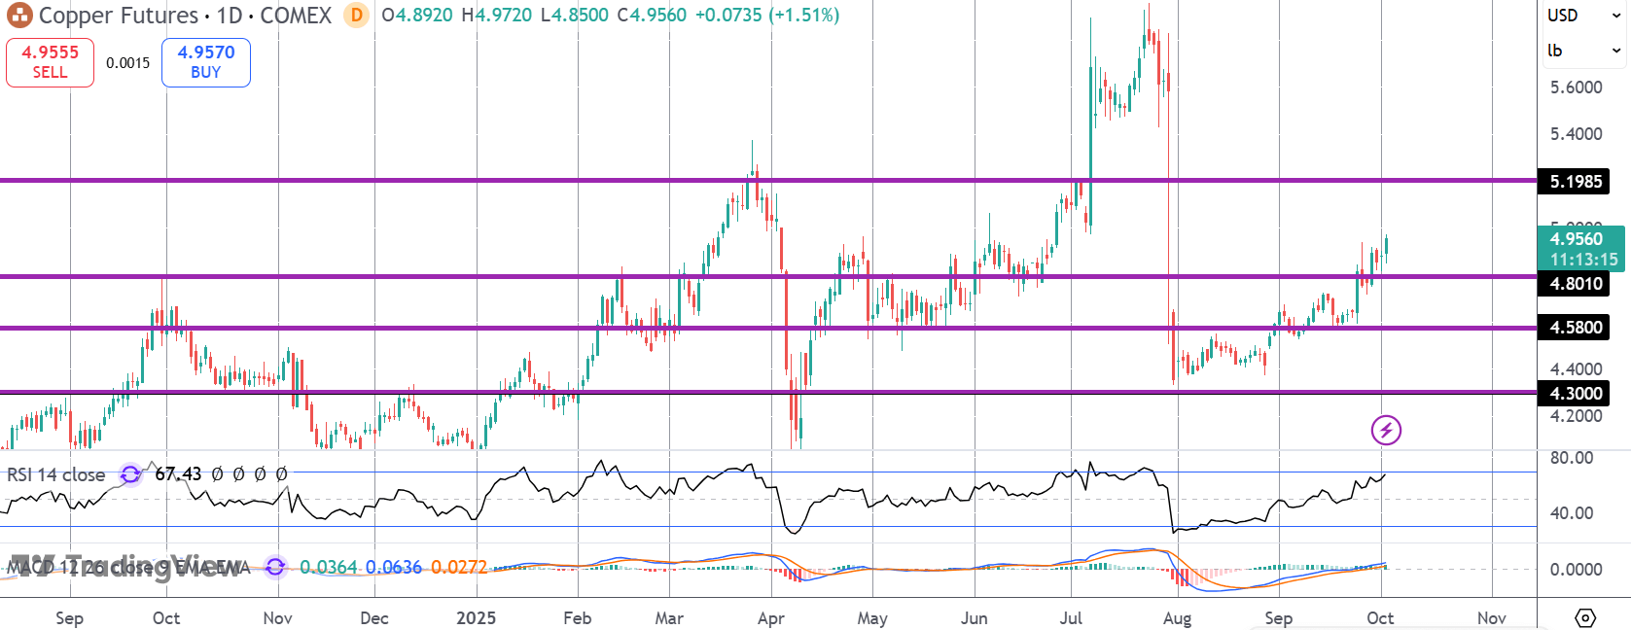
Task: Click the 4.8010 price level label
Action: (x=1575, y=284)
